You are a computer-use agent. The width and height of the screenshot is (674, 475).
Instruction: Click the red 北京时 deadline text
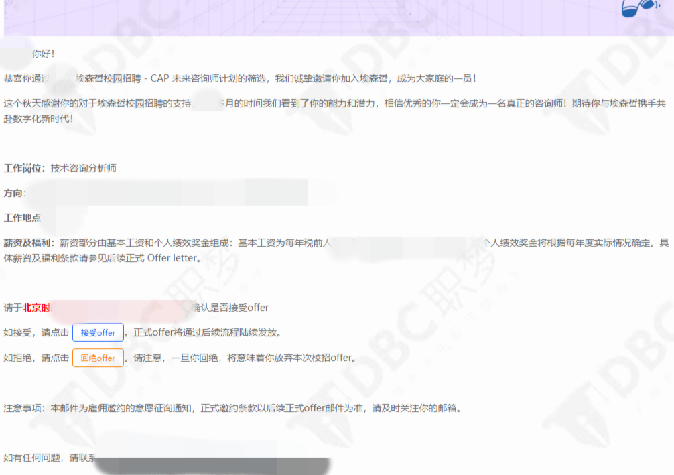36,308
